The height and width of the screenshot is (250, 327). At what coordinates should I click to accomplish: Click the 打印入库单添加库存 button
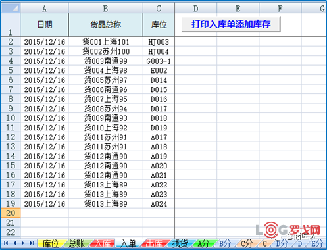pyautogui.click(x=231, y=24)
